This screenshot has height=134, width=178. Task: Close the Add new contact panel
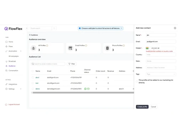[x=175, y=28]
